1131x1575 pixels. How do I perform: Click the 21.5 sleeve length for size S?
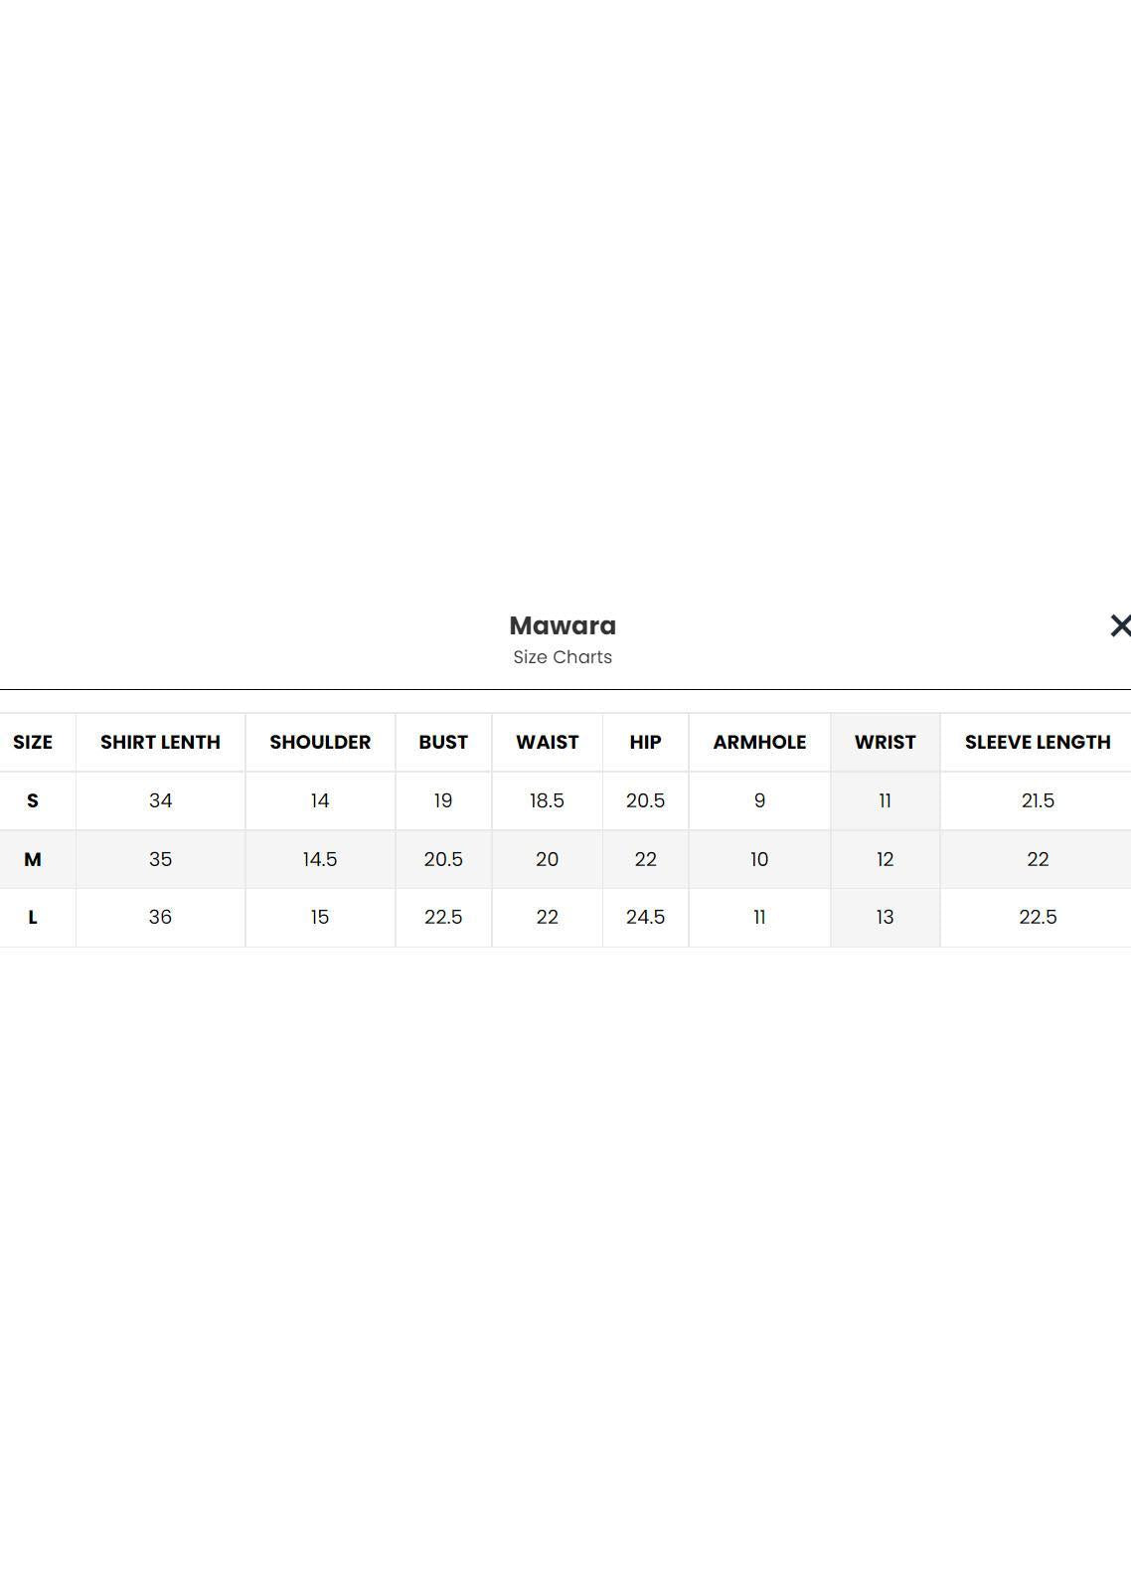click(1037, 800)
